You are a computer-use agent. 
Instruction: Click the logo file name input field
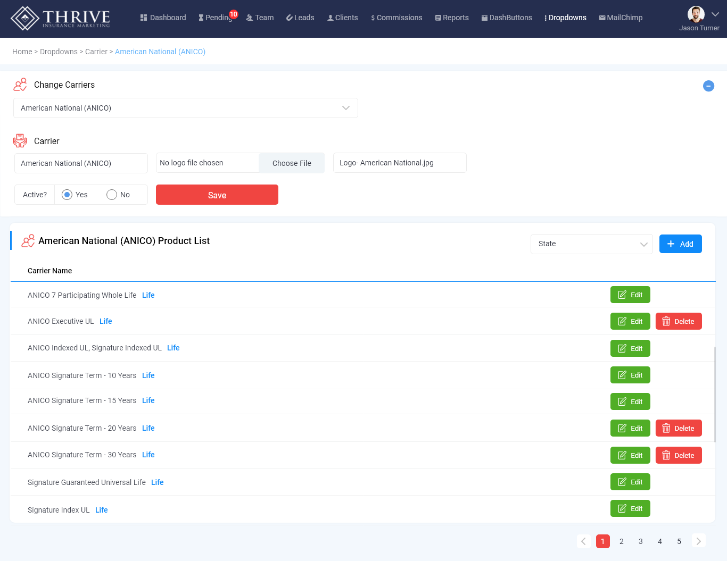pyautogui.click(x=400, y=163)
